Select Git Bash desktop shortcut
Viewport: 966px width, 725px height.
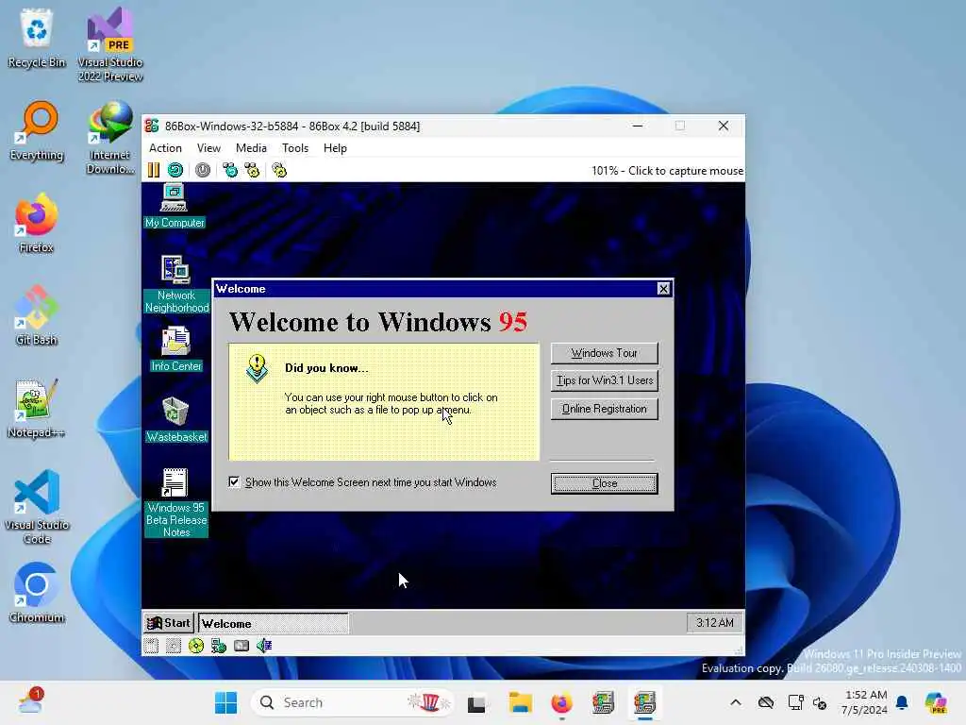point(37,315)
